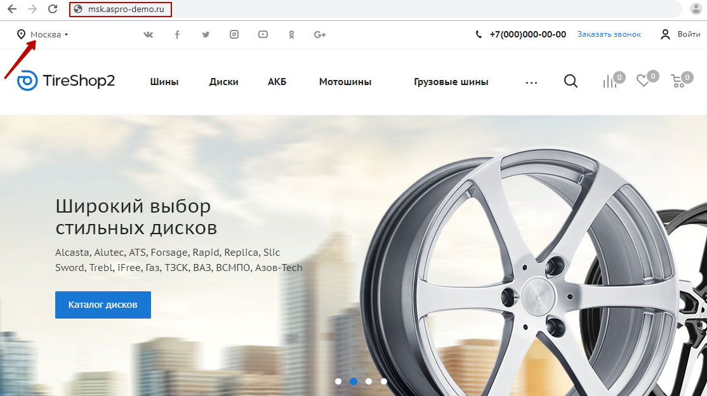Expand the three-dots more menu
This screenshot has height=396, width=707.
(x=531, y=82)
